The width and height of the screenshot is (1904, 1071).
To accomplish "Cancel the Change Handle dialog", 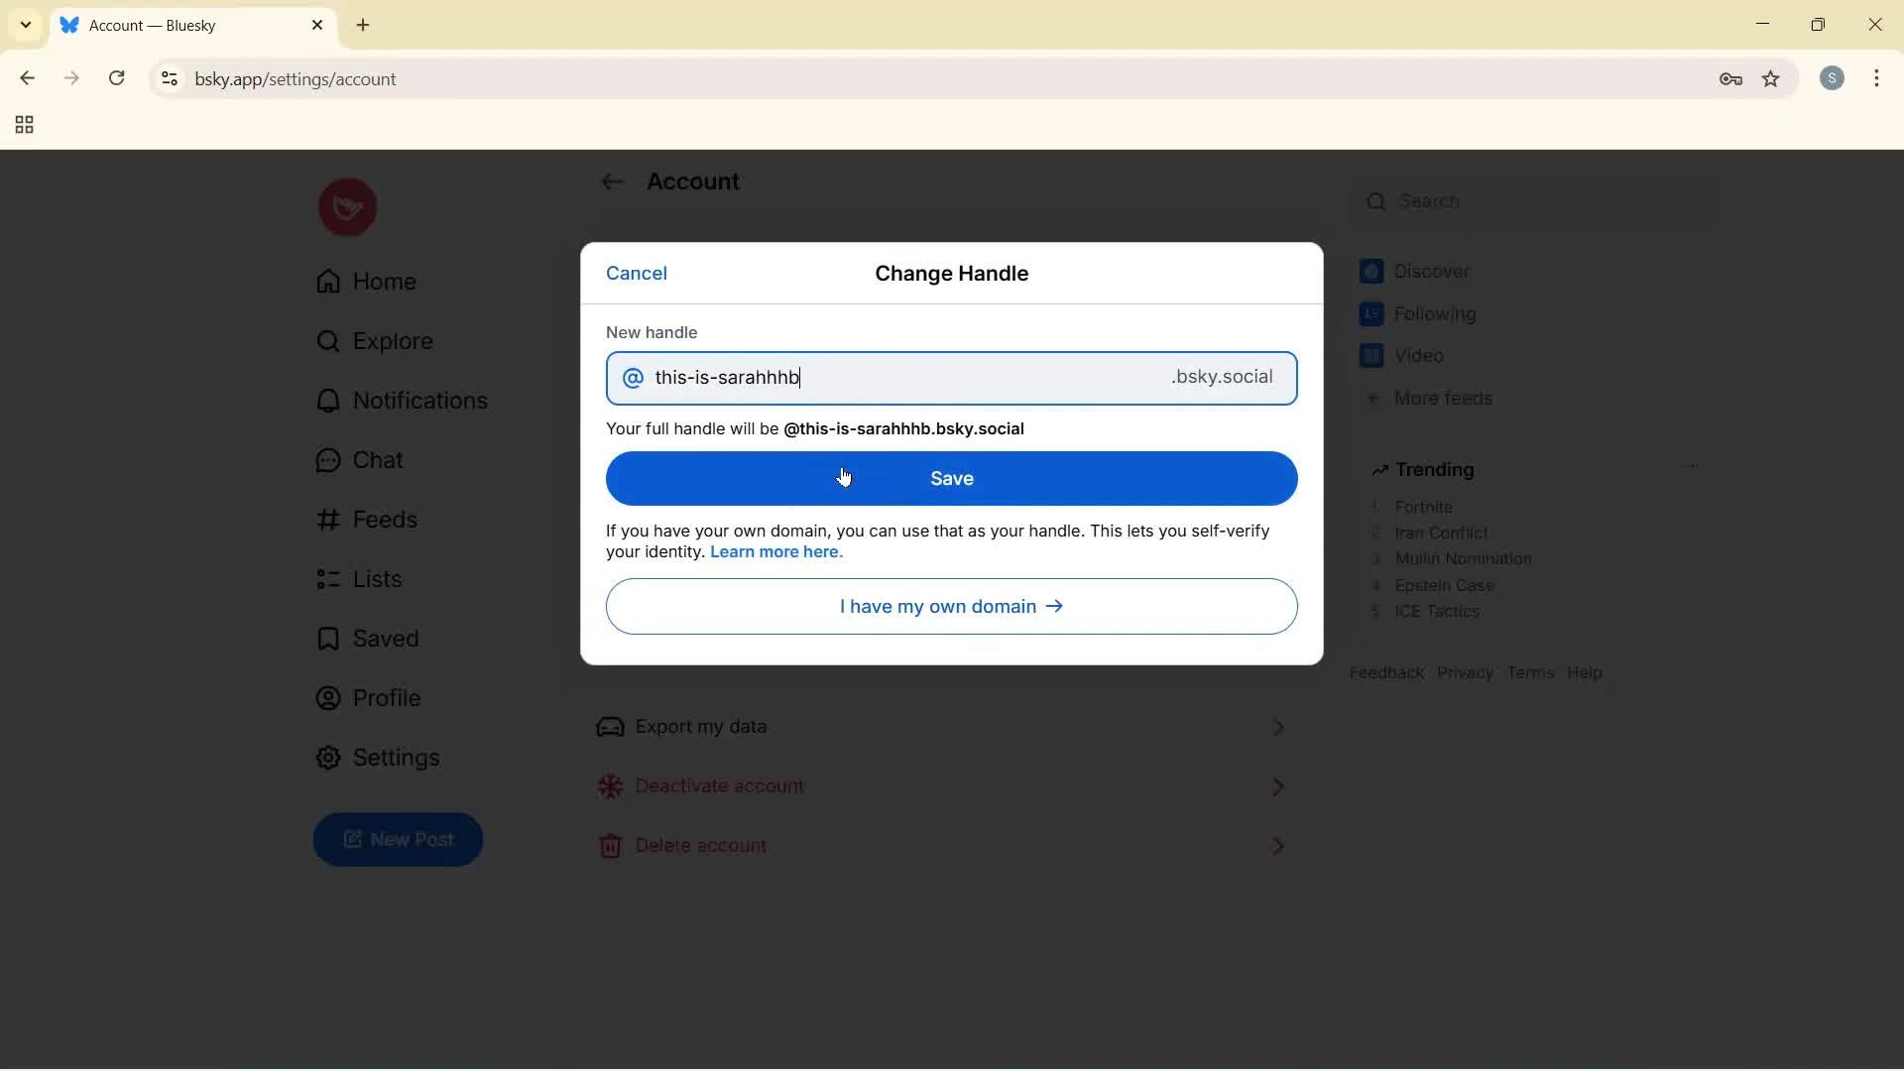I will tap(636, 273).
